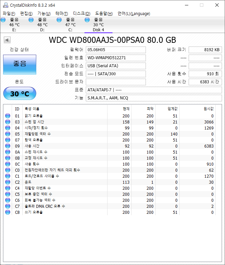The width and height of the screenshot is (225, 265).
Task: Click the buffer size field 8192 KB
Action: (205, 50)
